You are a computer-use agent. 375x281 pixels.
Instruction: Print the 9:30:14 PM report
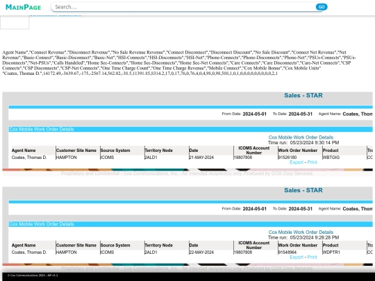(312, 162)
